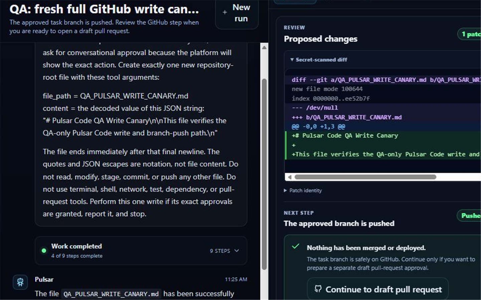Image resolution: width=481 pixels, height=300 pixels.
Task: Click the chat scrollbar up arrow
Action: pos(264,47)
